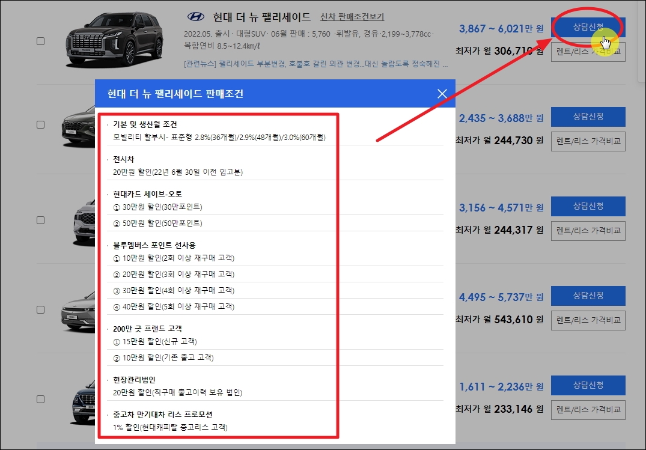Open the 신차 판매조건보기 link
This screenshot has width=646, height=450.
tap(352, 17)
